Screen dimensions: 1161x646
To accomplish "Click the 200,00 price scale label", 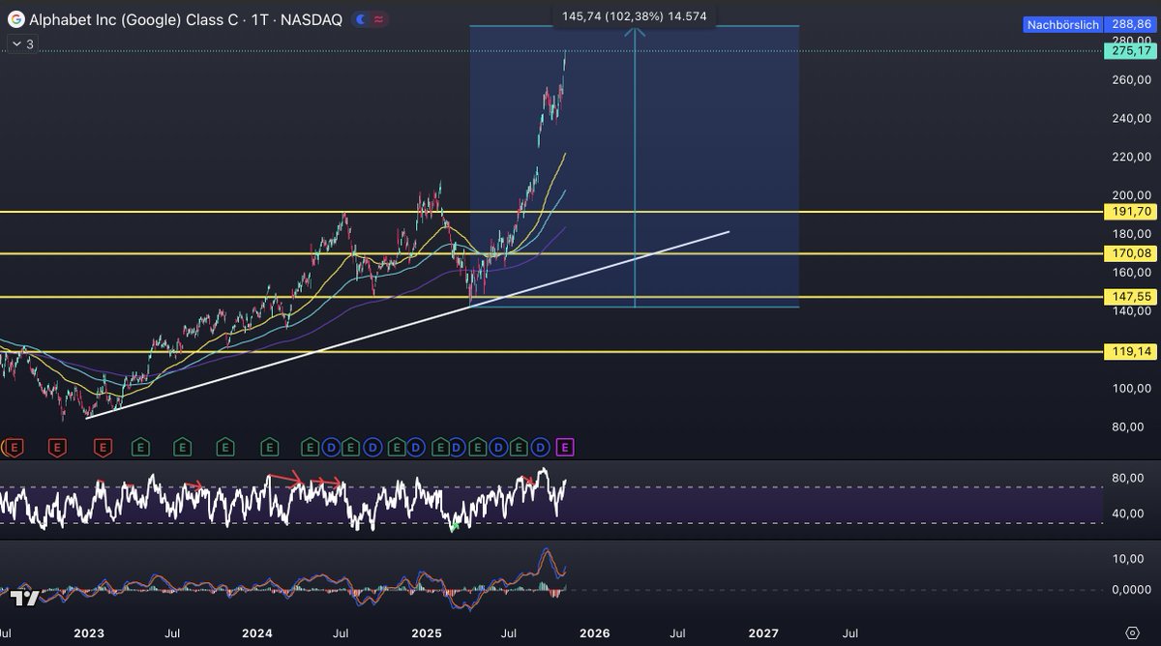I will (1131, 195).
